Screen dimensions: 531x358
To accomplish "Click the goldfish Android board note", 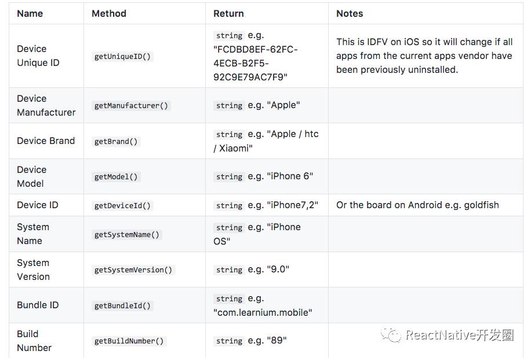I will point(417,205).
